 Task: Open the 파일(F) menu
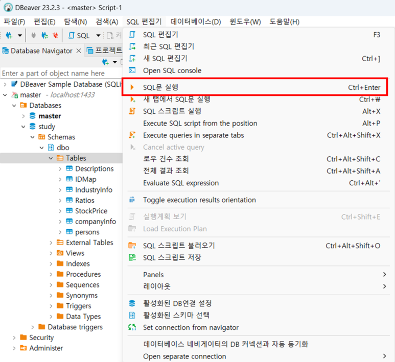tap(14, 22)
